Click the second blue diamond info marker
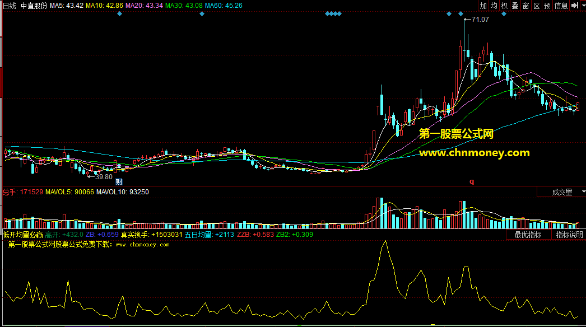 202,14
